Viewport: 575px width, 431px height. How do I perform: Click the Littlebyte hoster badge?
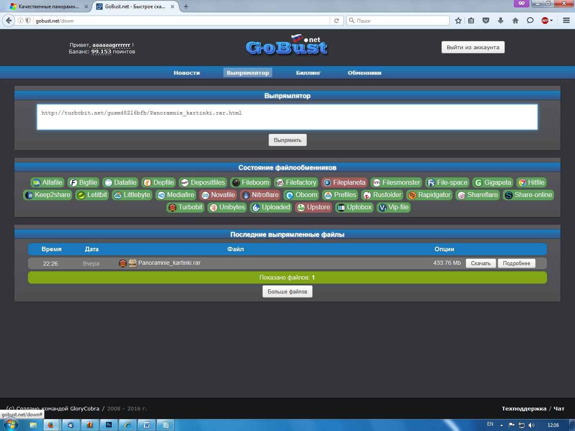pyautogui.click(x=132, y=195)
